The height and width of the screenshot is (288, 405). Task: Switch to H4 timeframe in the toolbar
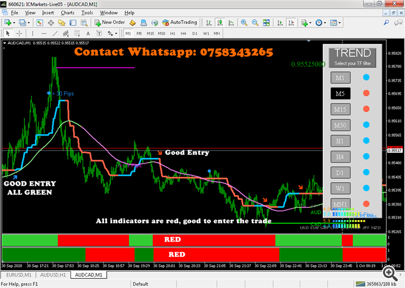pyautogui.click(x=184, y=34)
